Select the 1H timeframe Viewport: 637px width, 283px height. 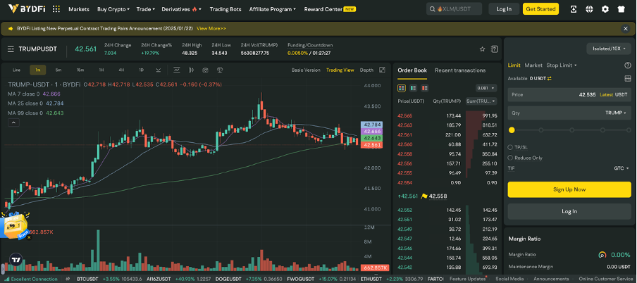point(101,70)
